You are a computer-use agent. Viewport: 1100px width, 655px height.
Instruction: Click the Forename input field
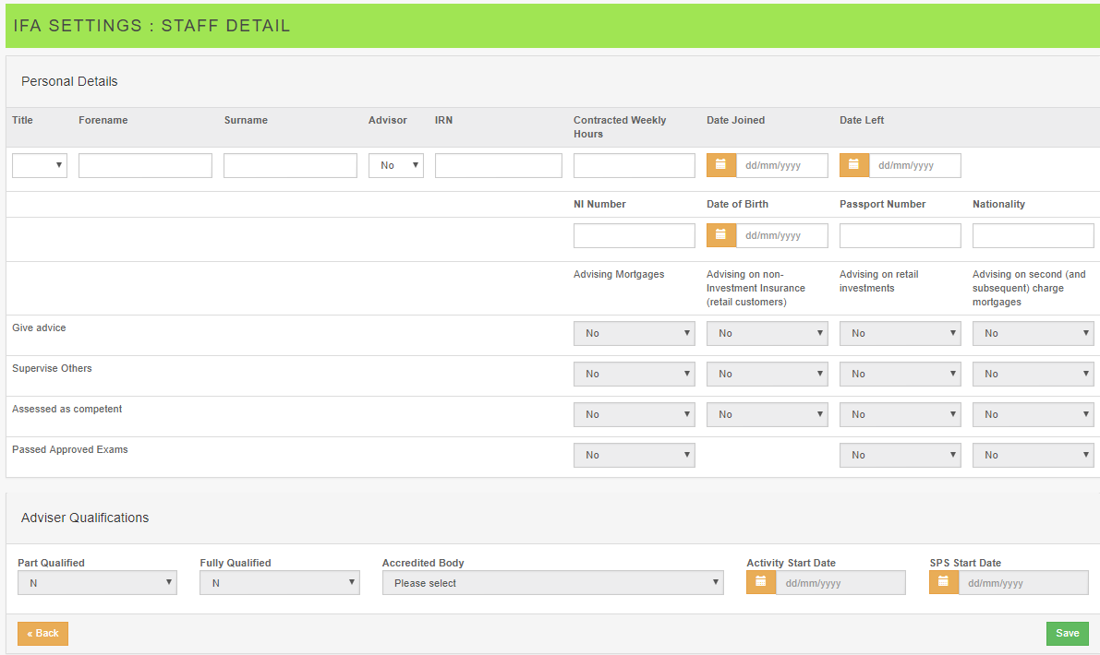(x=145, y=165)
